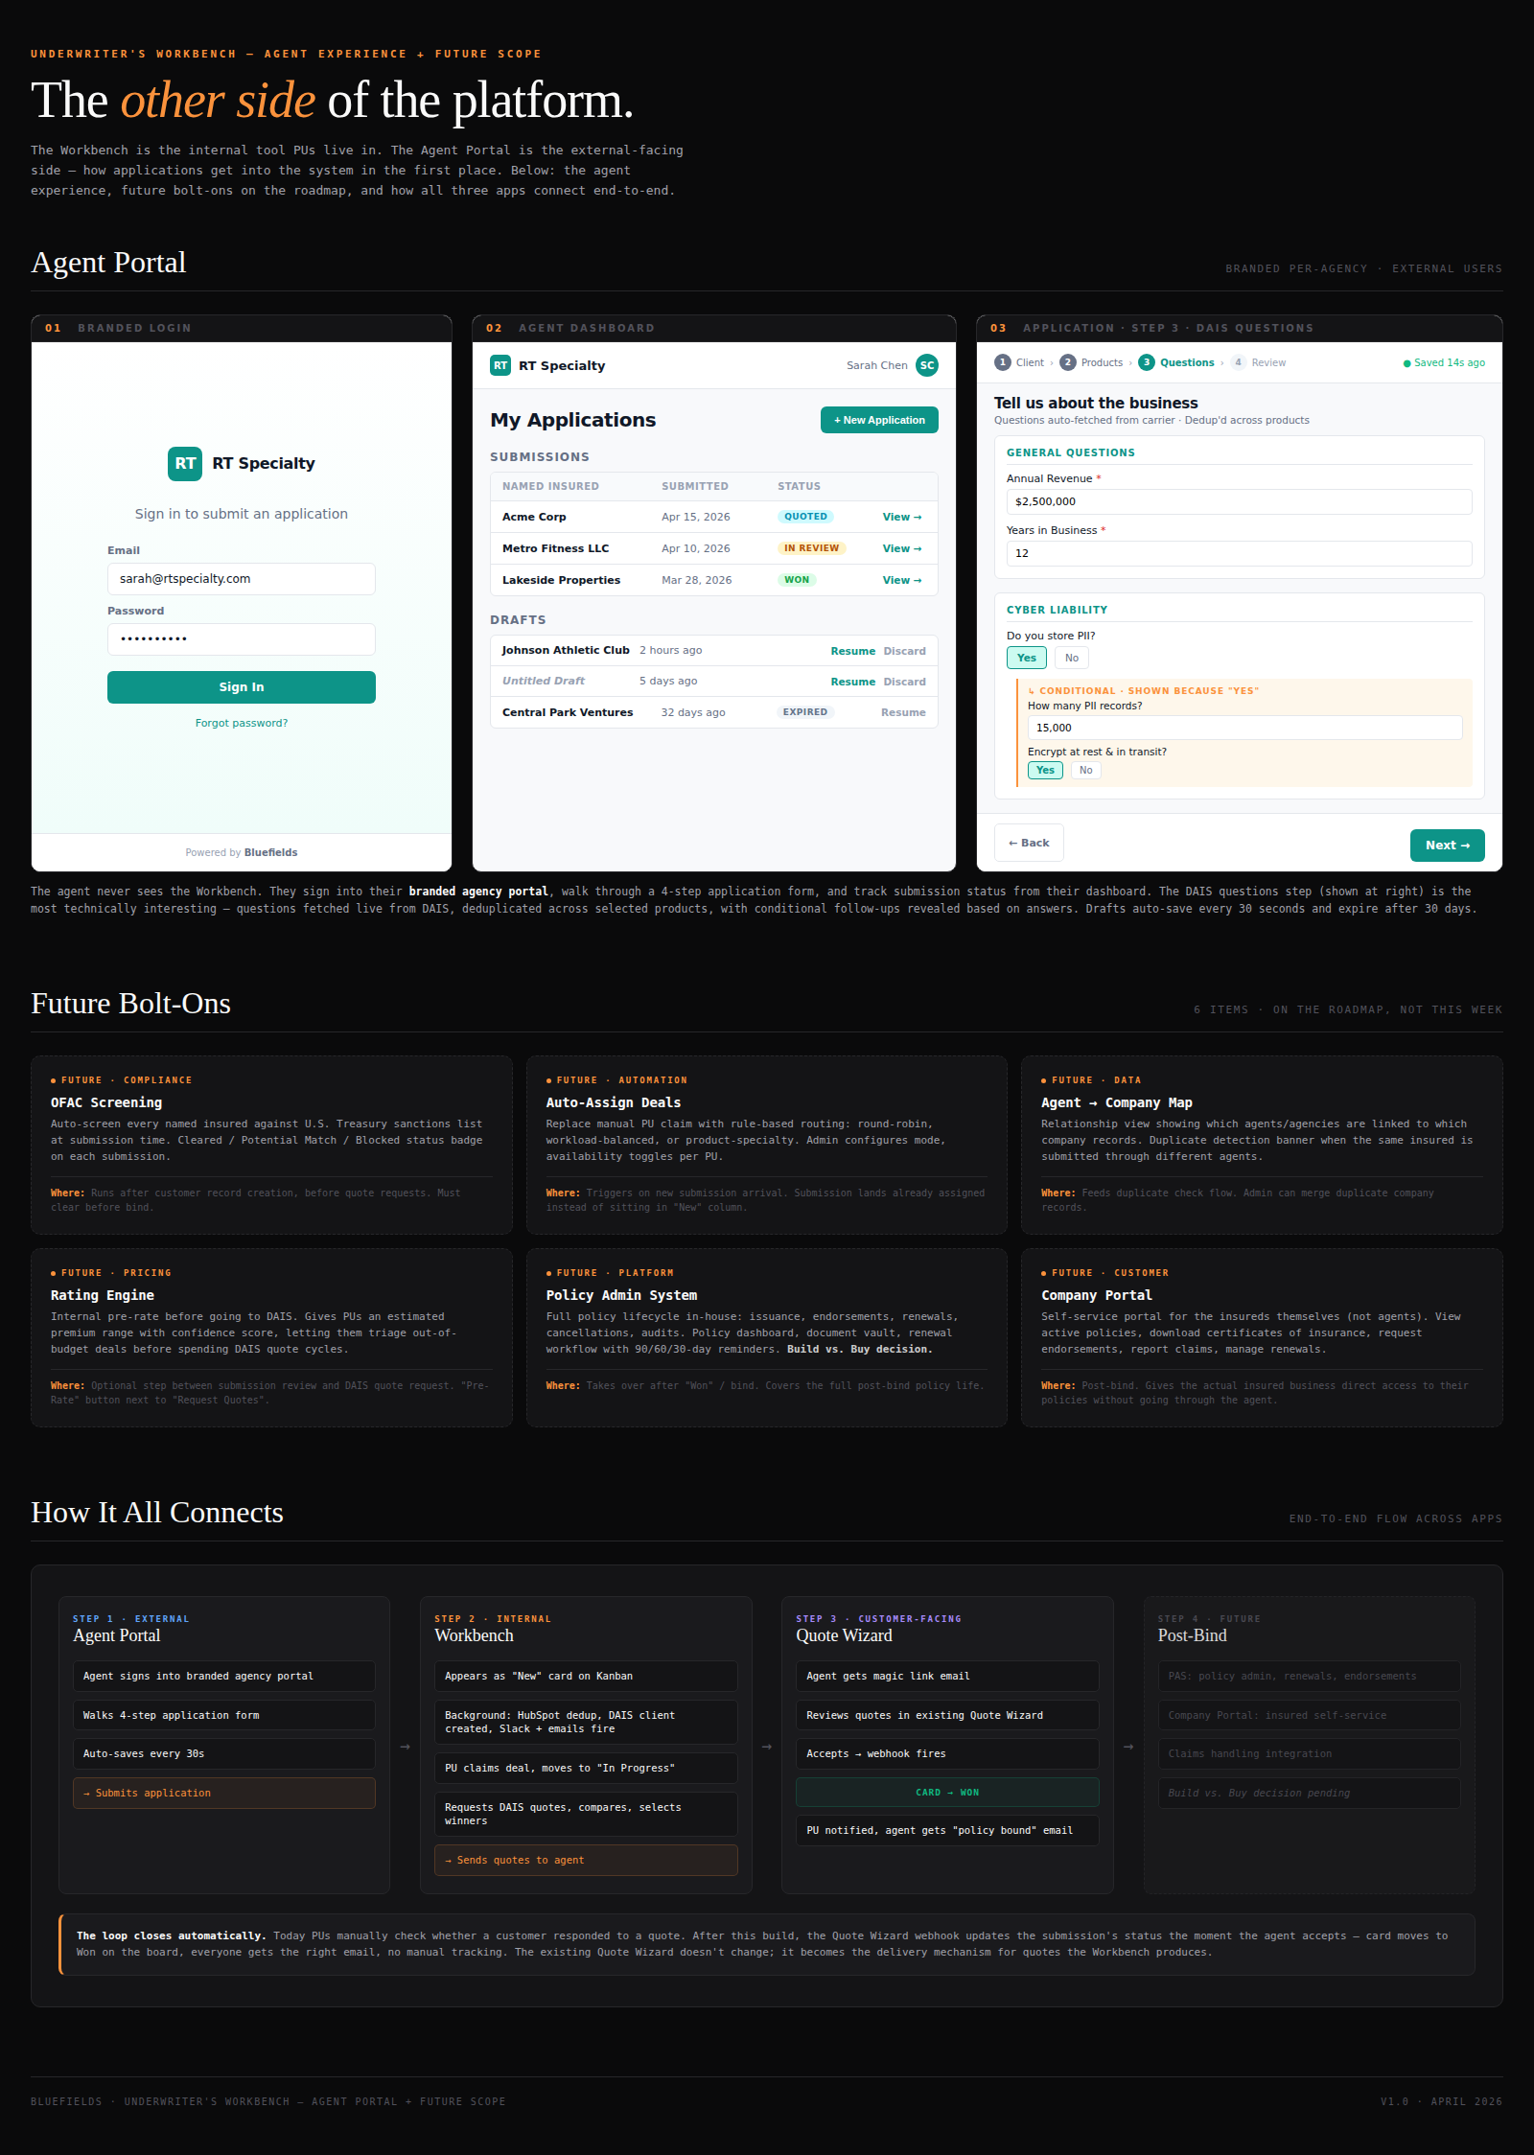The image size is (1534, 2155).
Task: Toggle Yes for encrypt at rest and transit
Action: tap(1045, 770)
